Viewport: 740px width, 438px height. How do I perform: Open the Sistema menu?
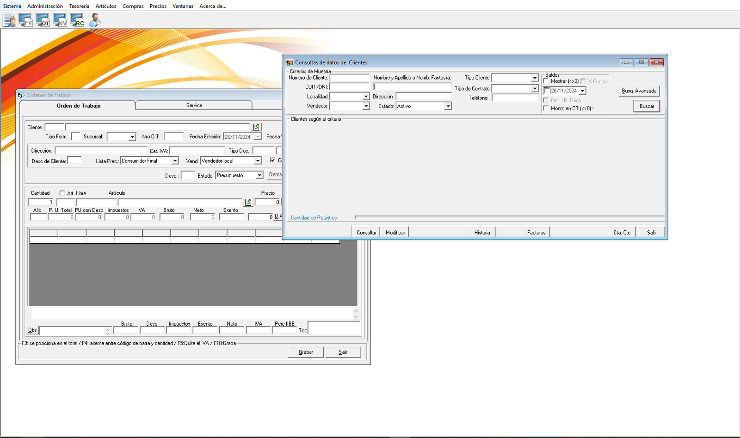(x=12, y=6)
